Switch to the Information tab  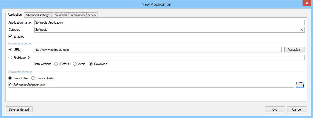(77, 15)
